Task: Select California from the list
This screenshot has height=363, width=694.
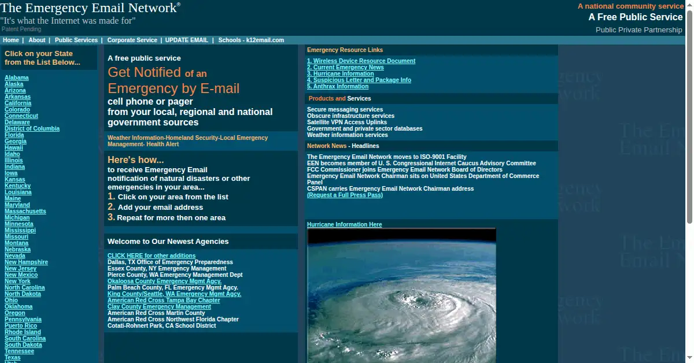Action: pyautogui.click(x=18, y=103)
